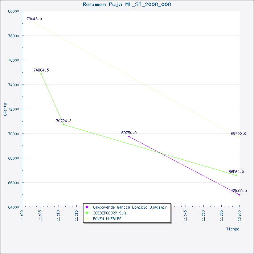Select Campoverde Garcia Domicio Djadimir legend entry
Screen dimensions: 254x254
pos(126,207)
